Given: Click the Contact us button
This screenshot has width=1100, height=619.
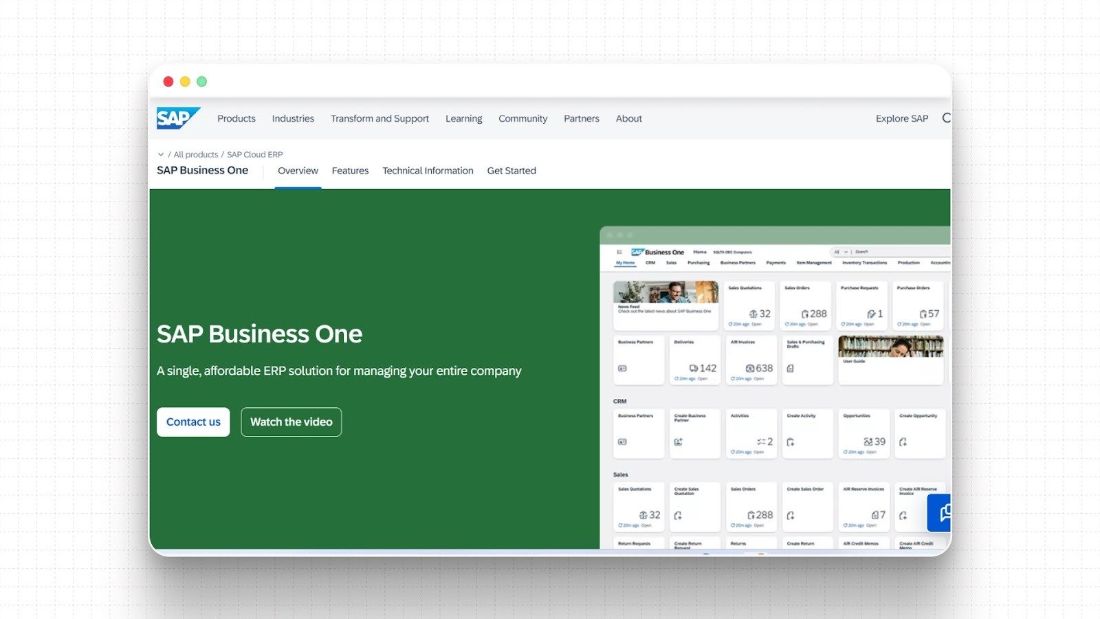Looking at the screenshot, I should pyautogui.click(x=192, y=422).
